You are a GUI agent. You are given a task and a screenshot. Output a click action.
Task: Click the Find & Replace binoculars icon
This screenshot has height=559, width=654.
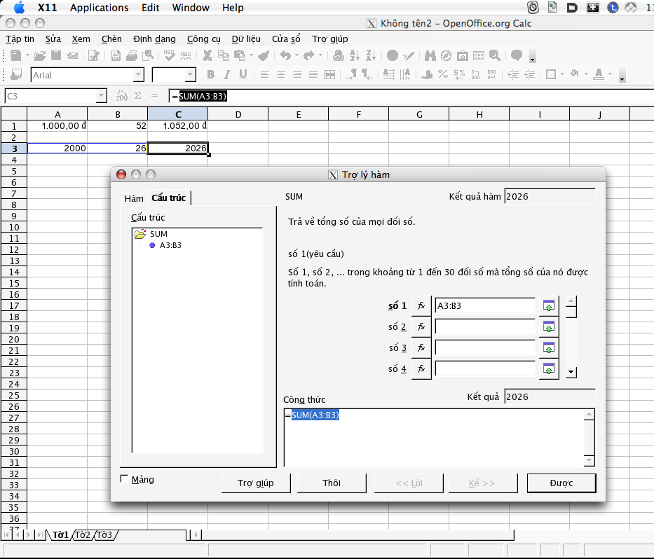430,55
